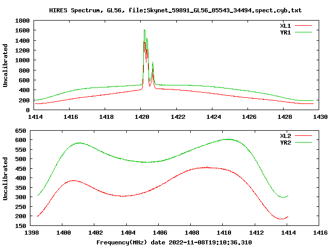This screenshot has height=247, width=330.
Task: Click the red XL2 curve maximum near 1409
Action: point(207,167)
